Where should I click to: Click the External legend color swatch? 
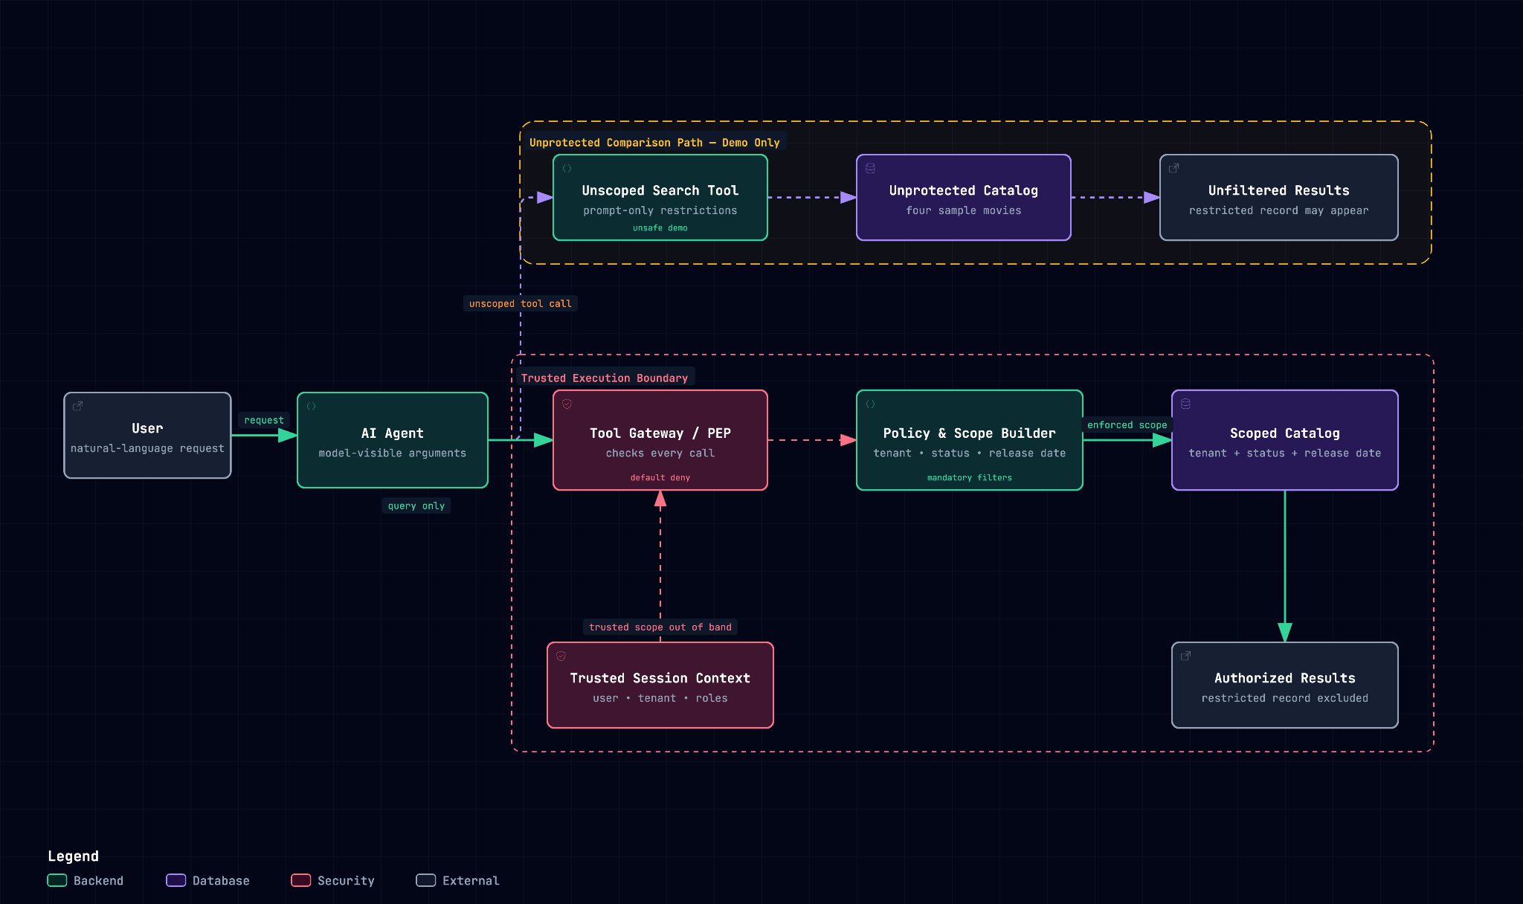point(426,880)
